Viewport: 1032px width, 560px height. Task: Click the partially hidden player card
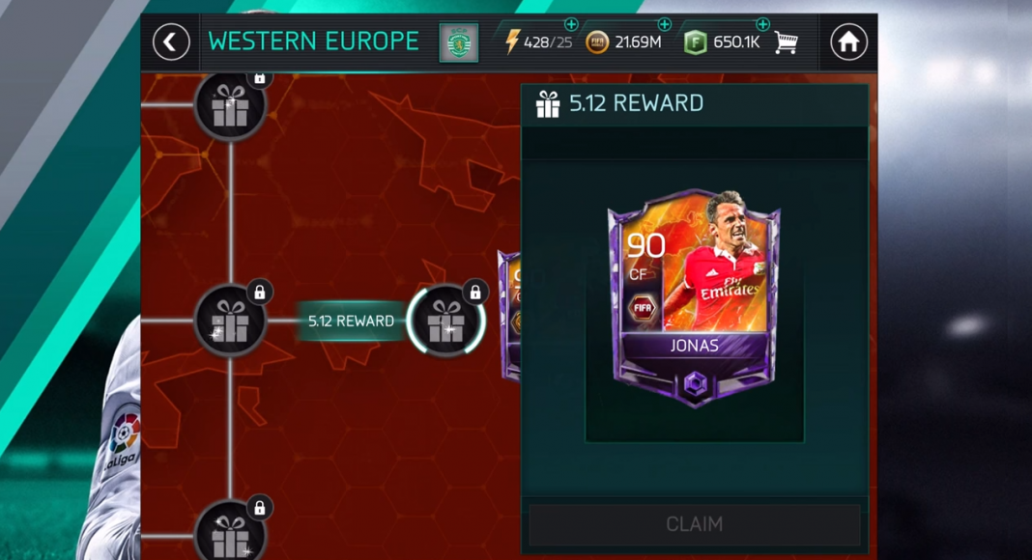pyautogui.click(x=509, y=316)
